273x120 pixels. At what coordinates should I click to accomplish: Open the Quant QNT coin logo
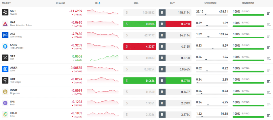(x=5, y=12)
